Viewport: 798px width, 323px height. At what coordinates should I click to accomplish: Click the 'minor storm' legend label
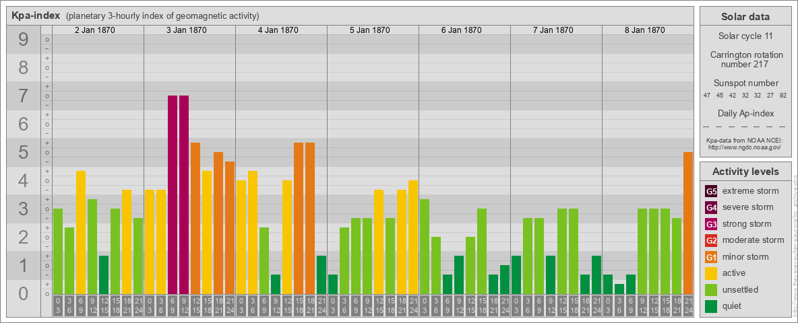click(x=745, y=256)
